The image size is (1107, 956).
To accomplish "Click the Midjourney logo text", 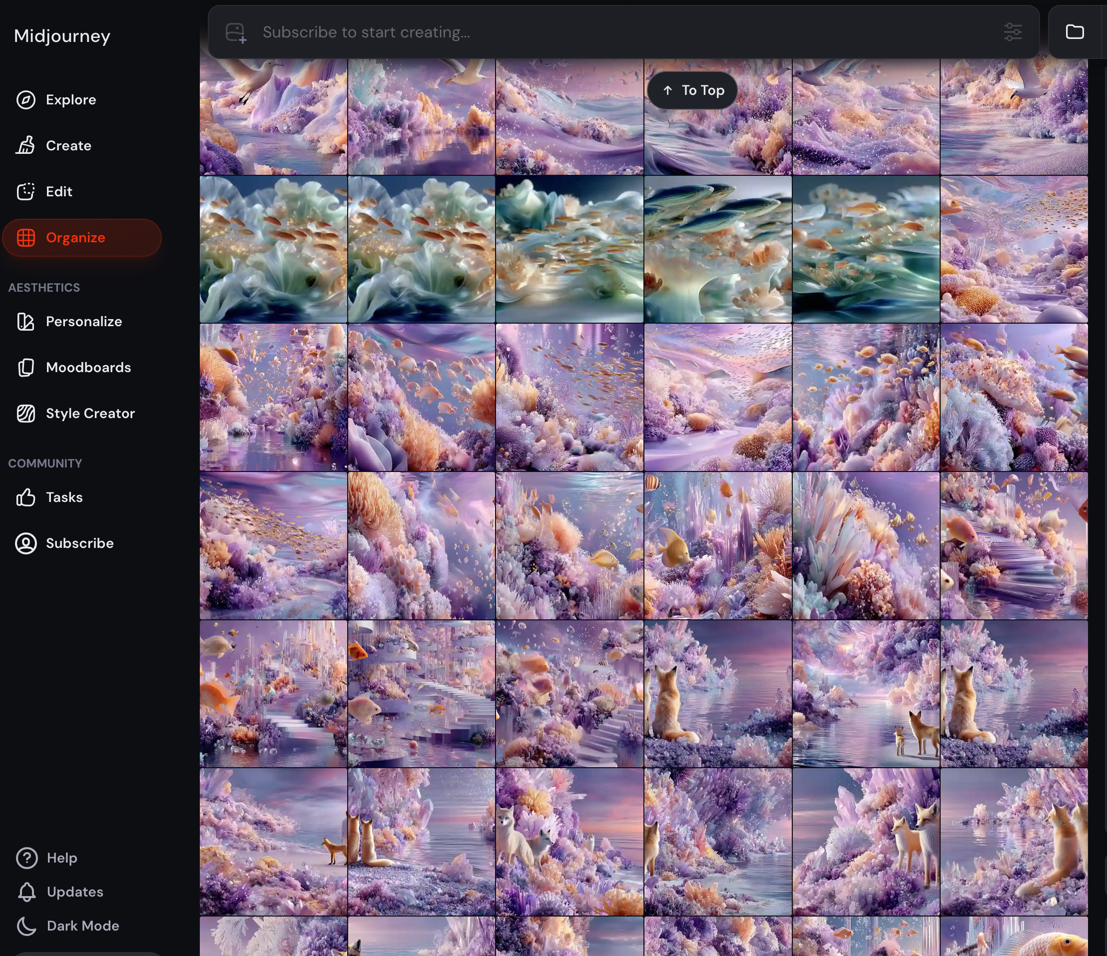I will click(62, 36).
